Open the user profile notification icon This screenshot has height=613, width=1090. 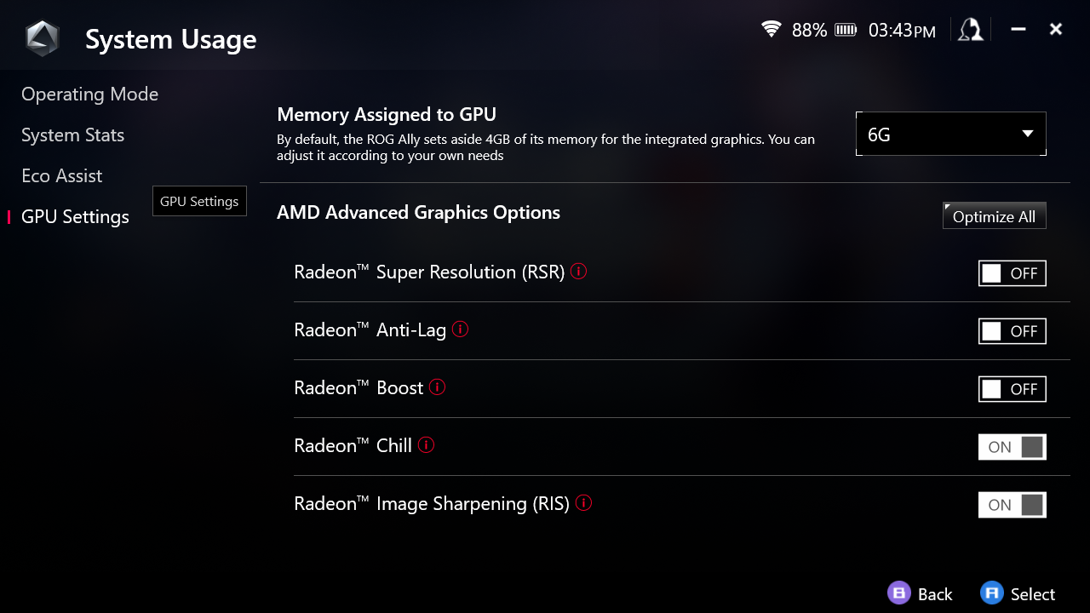(971, 31)
